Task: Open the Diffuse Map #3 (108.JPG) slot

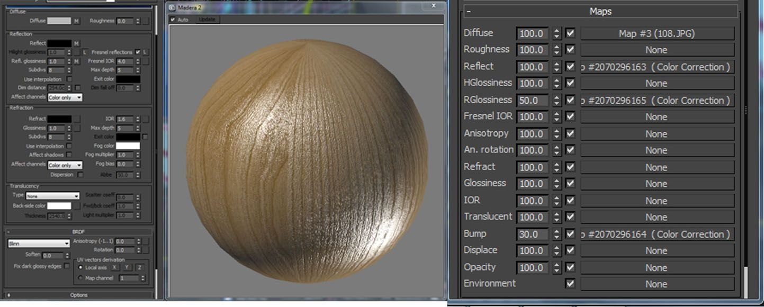Action: tap(657, 33)
